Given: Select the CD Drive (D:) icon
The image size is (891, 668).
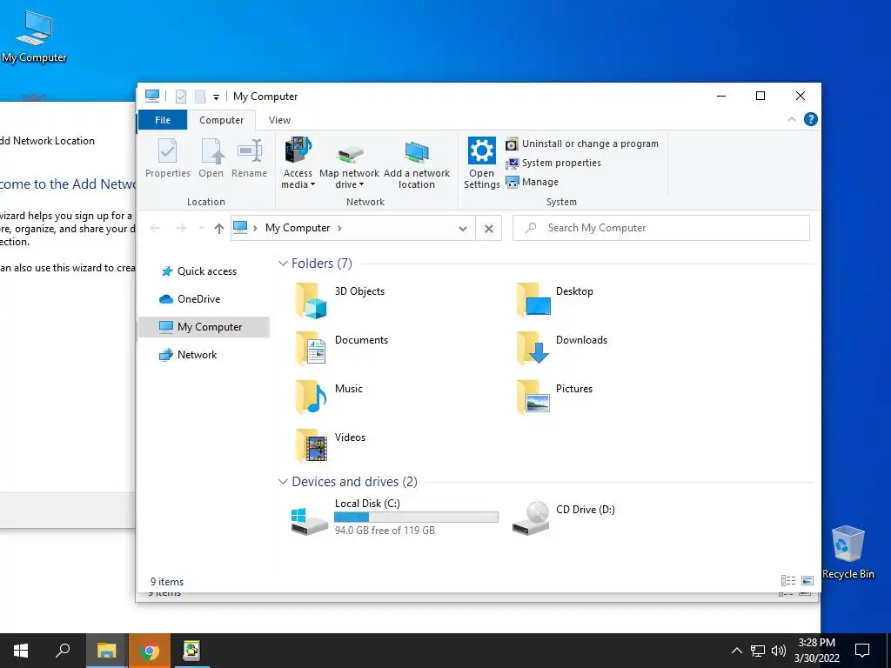Looking at the screenshot, I should tap(531, 518).
